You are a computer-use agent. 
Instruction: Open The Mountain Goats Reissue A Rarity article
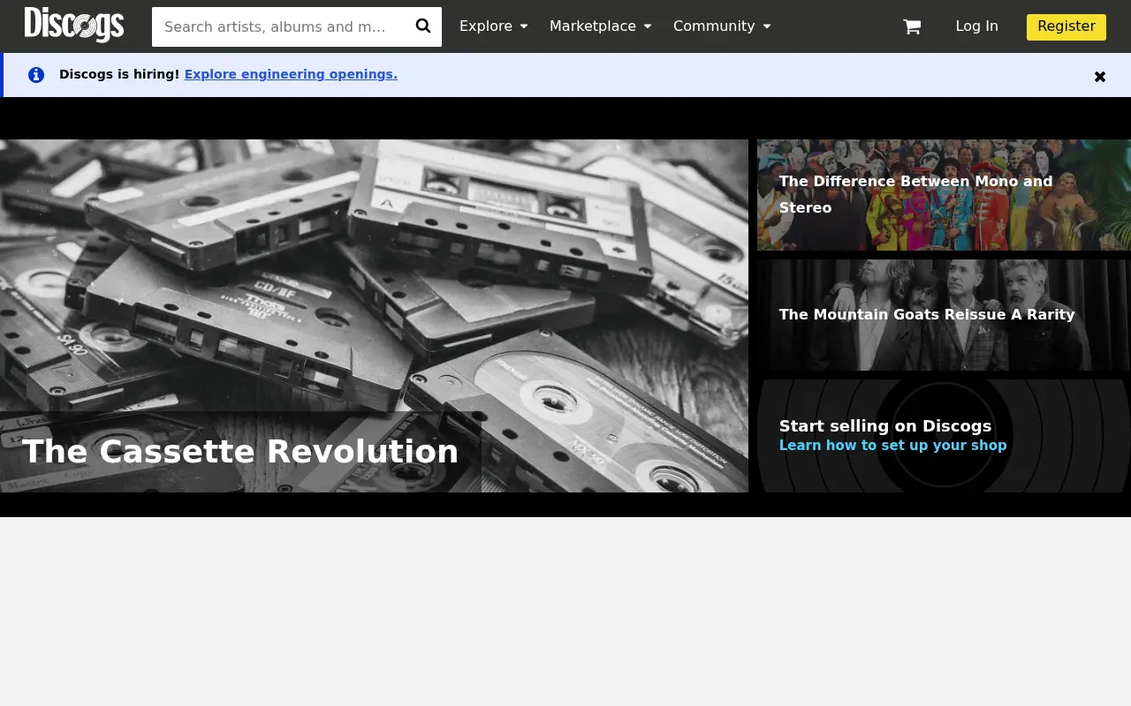coord(944,314)
